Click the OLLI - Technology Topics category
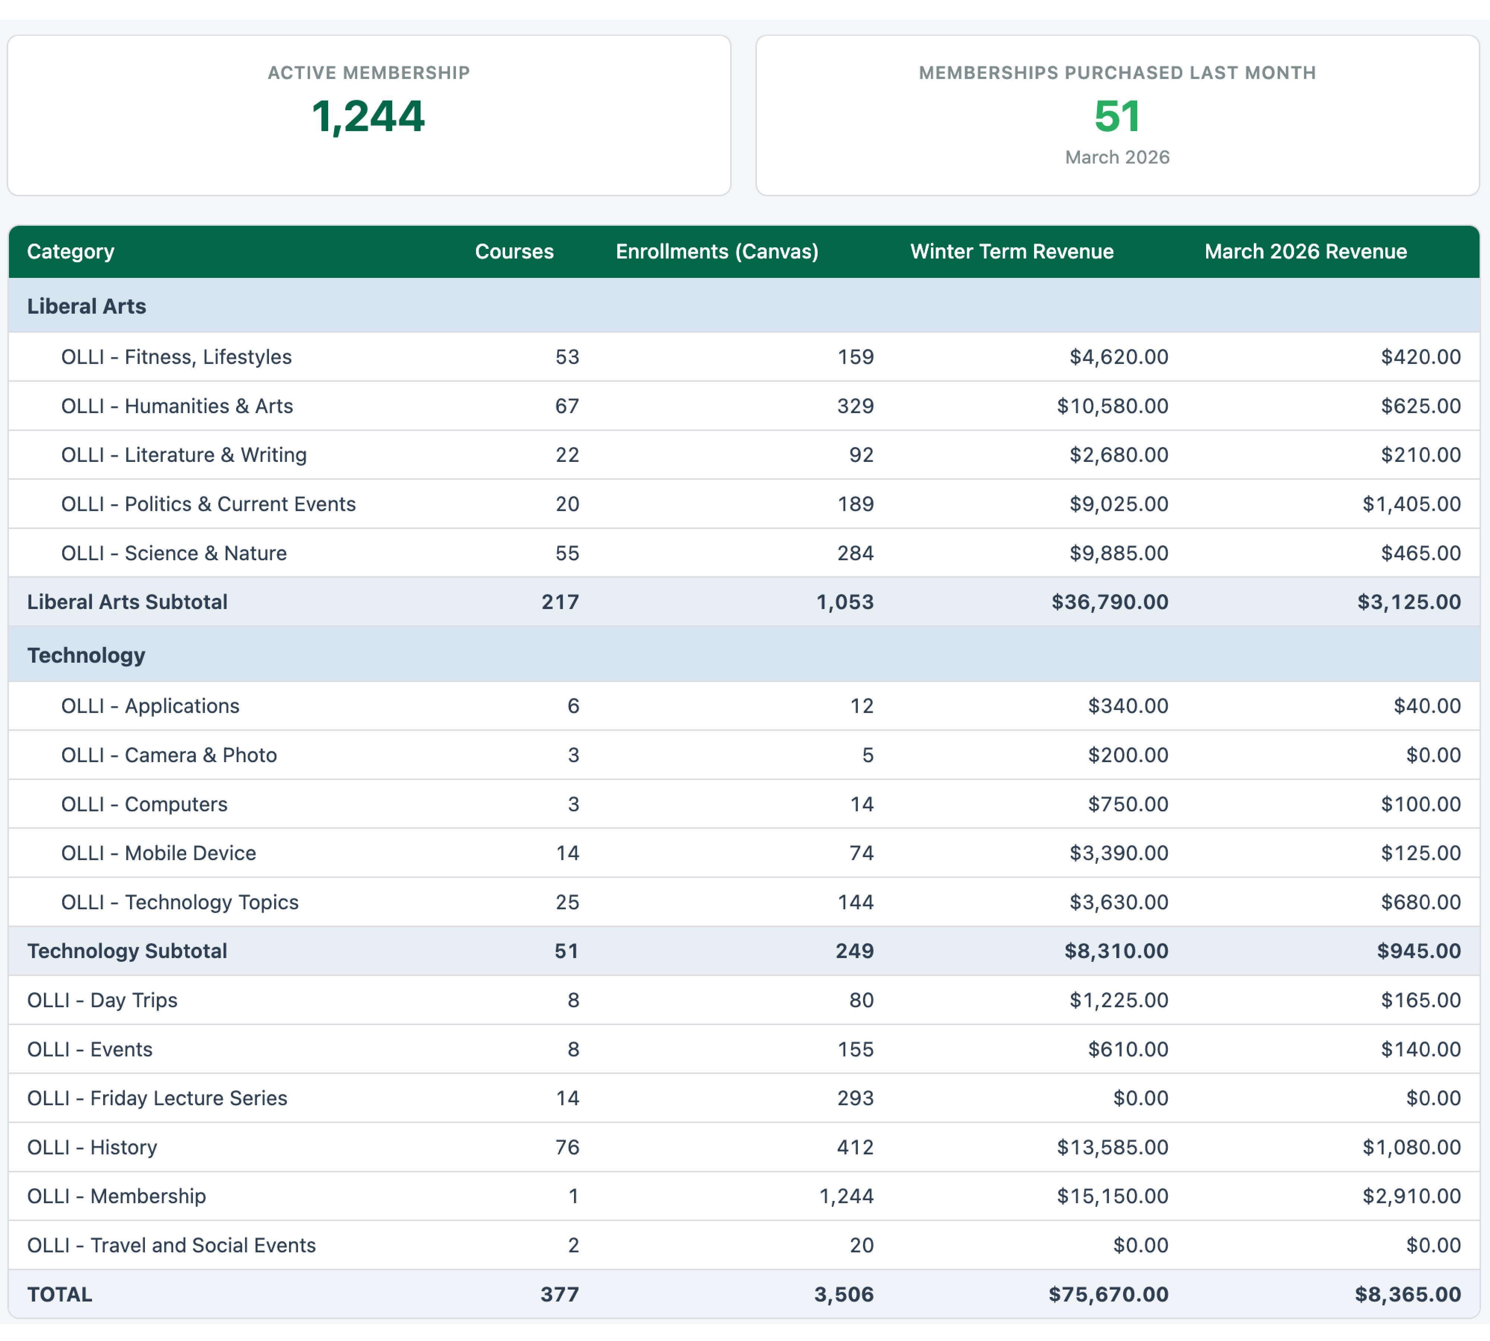The width and height of the screenshot is (1490, 1341). (x=180, y=902)
